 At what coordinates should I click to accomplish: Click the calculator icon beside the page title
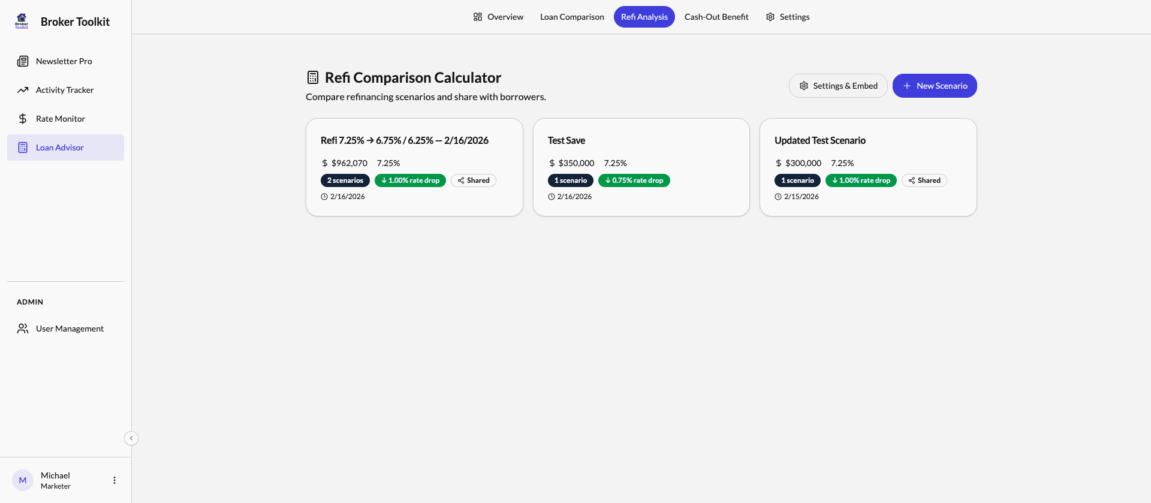[313, 77]
